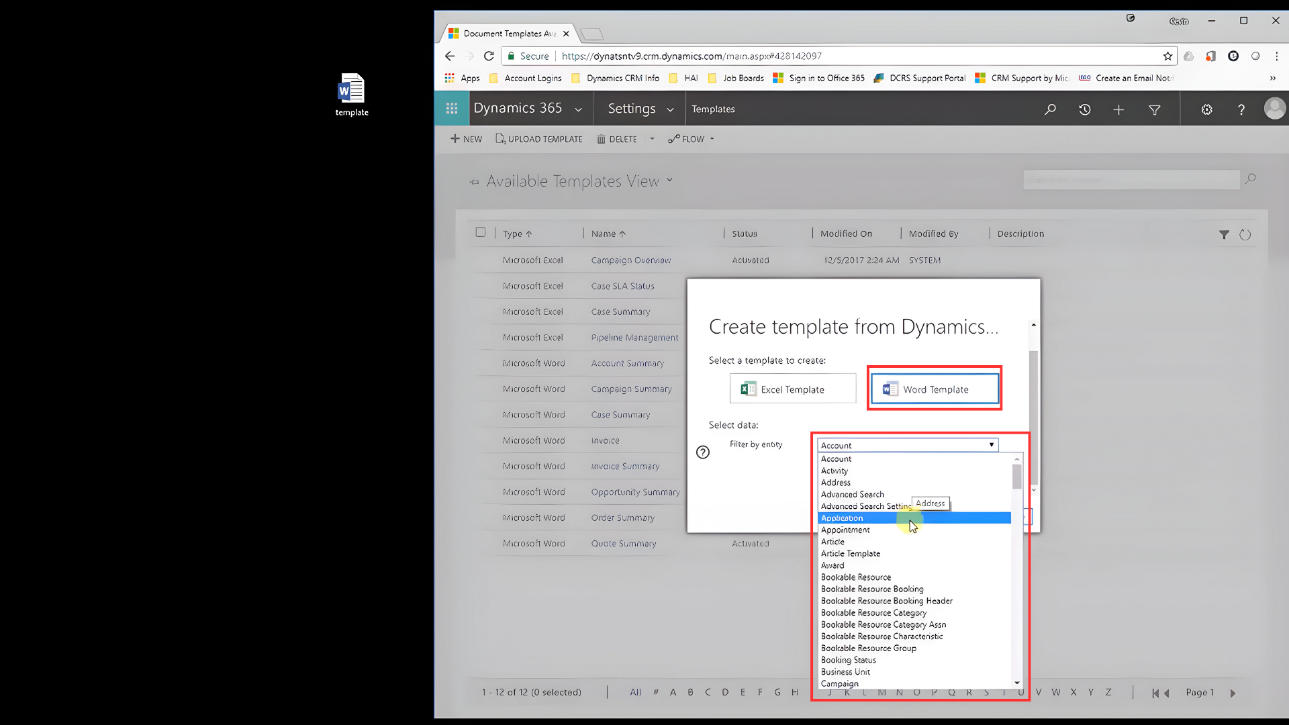Go back with the browser back arrow
This screenshot has width=1289, height=725.
[x=450, y=56]
